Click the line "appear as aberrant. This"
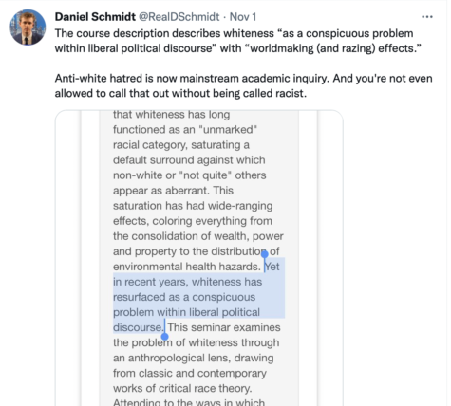 coord(173,191)
